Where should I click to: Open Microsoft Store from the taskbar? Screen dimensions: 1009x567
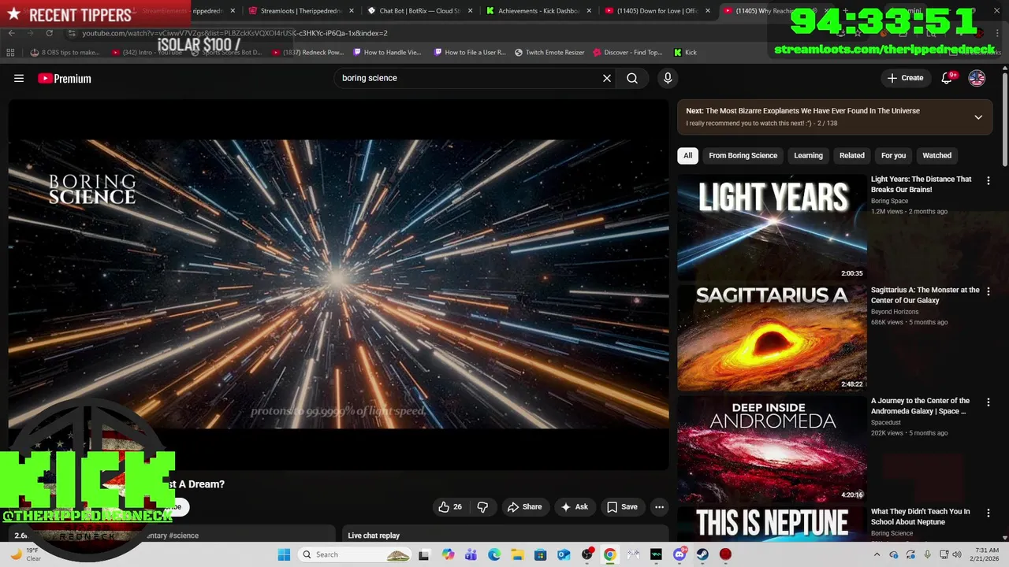point(540,554)
